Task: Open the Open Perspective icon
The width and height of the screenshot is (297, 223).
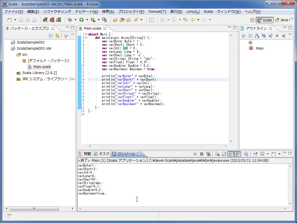Action: [252, 20]
